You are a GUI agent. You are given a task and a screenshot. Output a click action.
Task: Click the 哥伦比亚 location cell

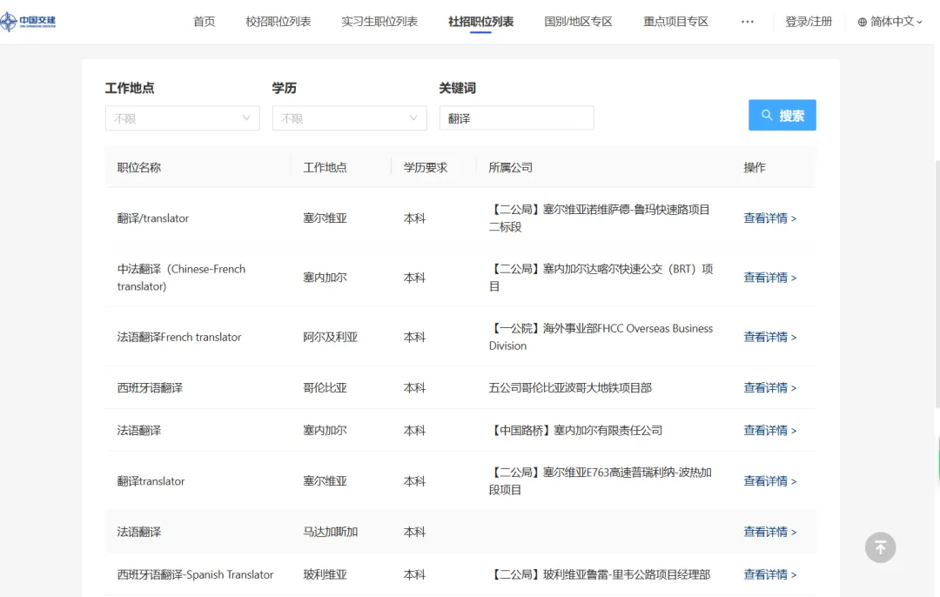[x=325, y=388]
